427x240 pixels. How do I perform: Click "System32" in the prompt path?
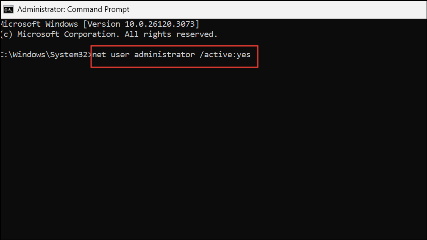click(x=69, y=54)
